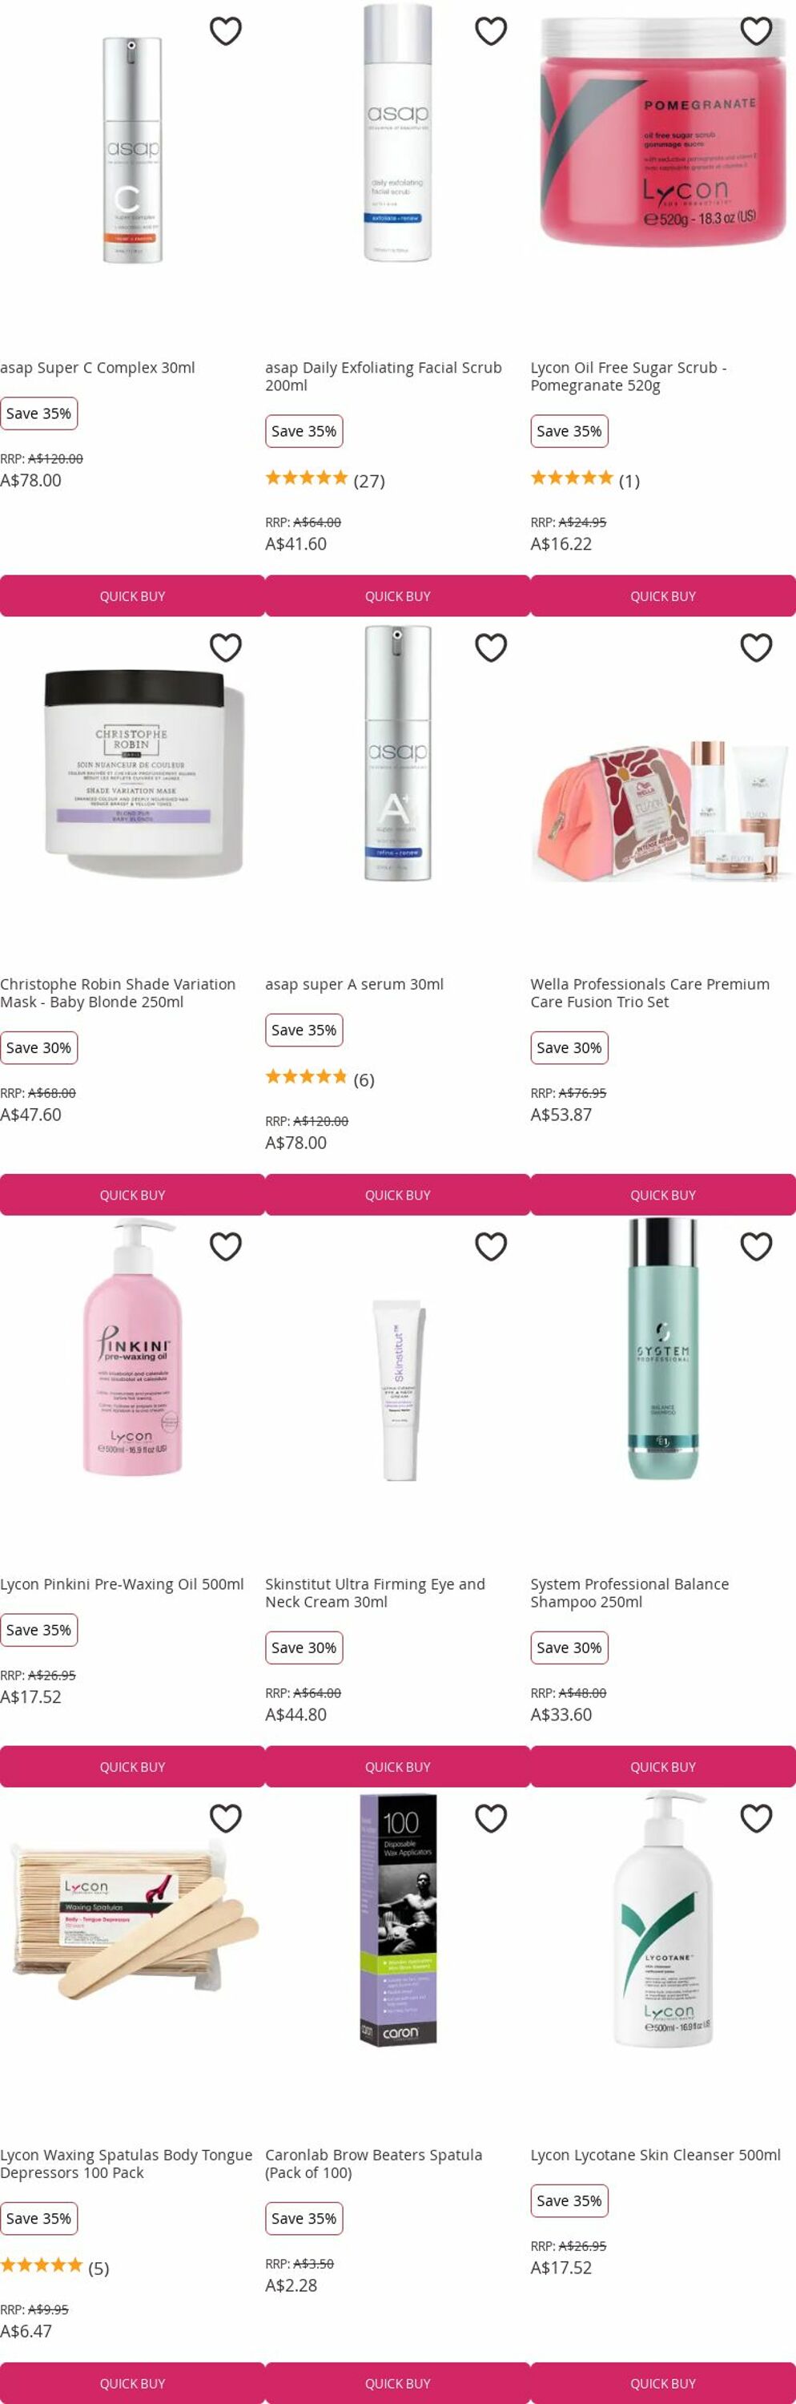
Task: Favorite the Caronlab Brow Beaters Spatula
Action: tap(491, 1818)
